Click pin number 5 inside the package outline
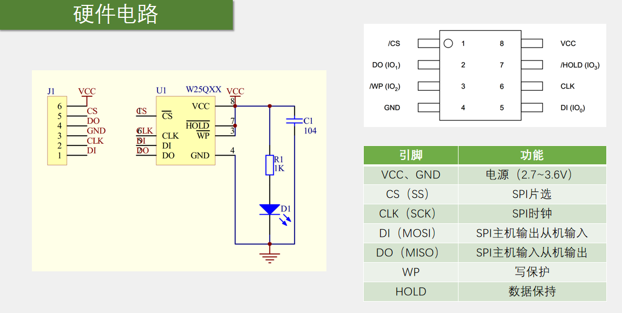Viewport: 622px width, 313px height. click(x=502, y=108)
